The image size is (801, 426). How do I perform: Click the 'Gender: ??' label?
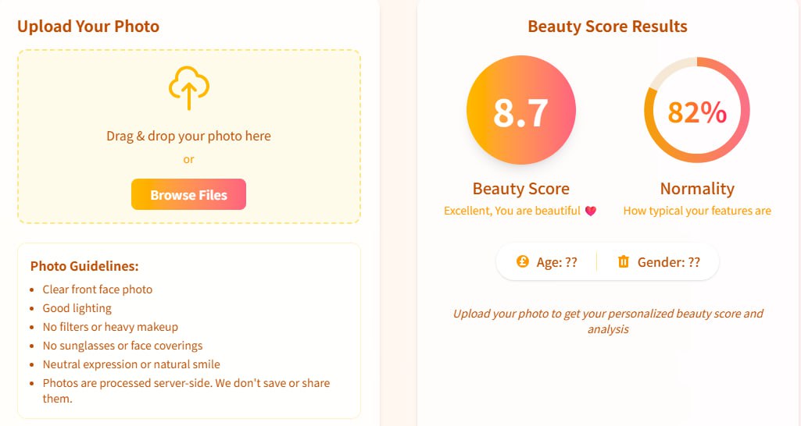[669, 263]
